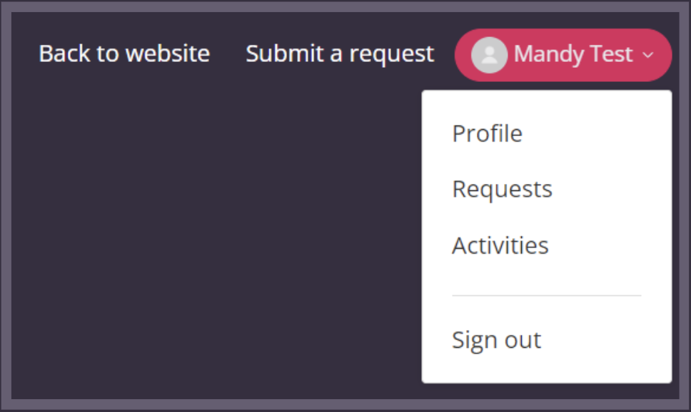Go to Activities in the dropdown

click(x=500, y=245)
